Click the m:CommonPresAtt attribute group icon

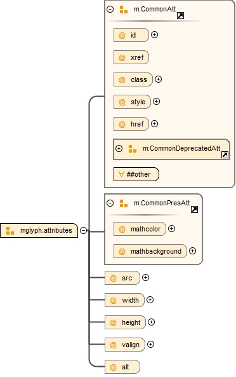tap(124, 203)
